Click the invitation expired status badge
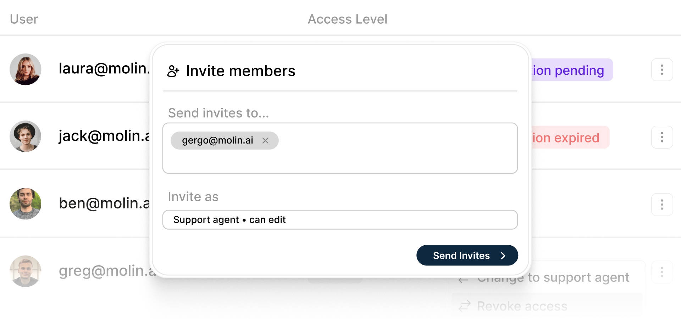The width and height of the screenshot is (681, 319). point(570,137)
